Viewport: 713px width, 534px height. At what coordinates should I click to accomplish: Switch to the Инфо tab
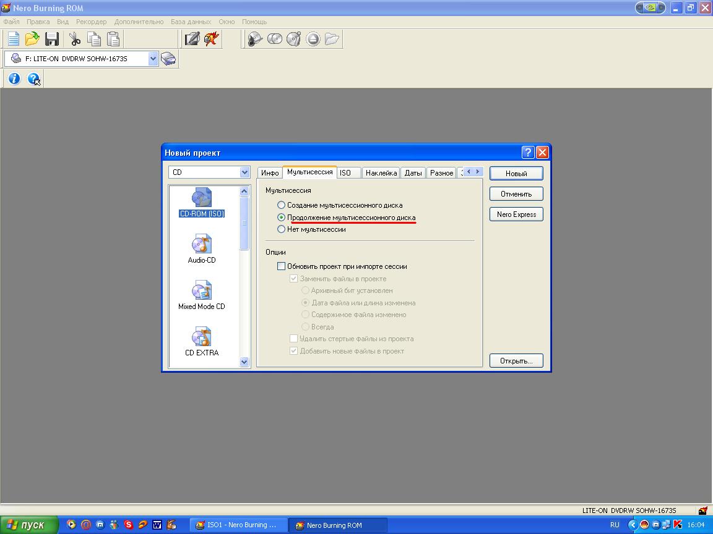(270, 173)
